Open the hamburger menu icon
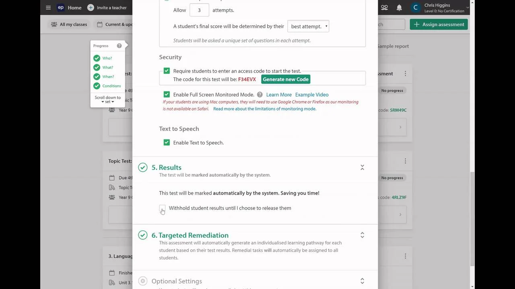This screenshot has width=515, height=289. pyautogui.click(x=48, y=8)
